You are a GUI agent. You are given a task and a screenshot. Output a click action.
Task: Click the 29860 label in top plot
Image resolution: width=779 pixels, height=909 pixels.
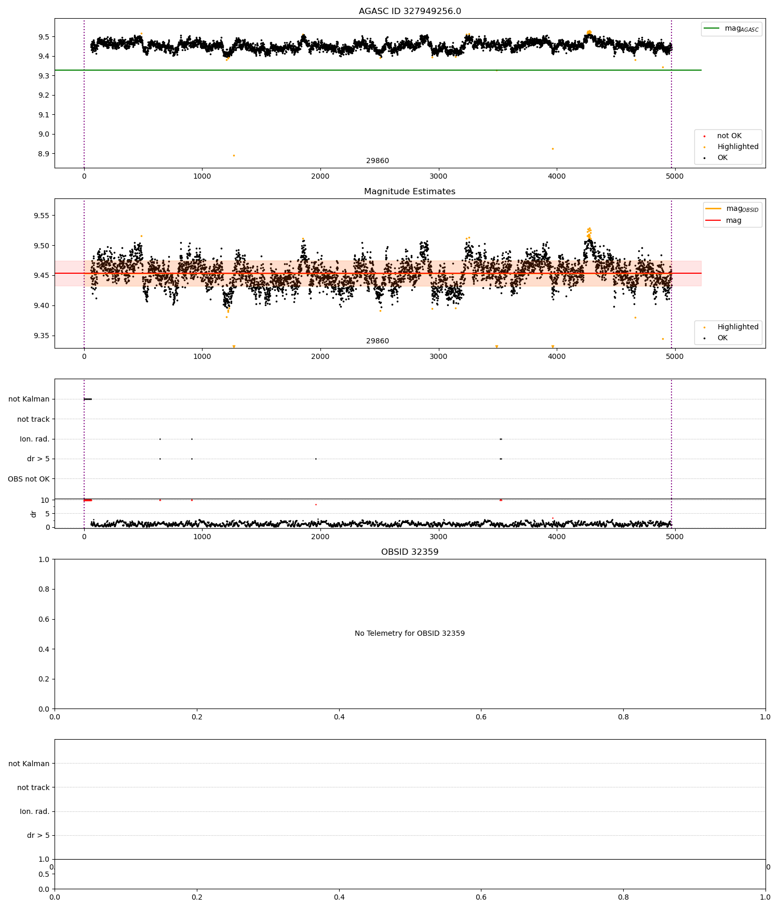click(x=378, y=161)
